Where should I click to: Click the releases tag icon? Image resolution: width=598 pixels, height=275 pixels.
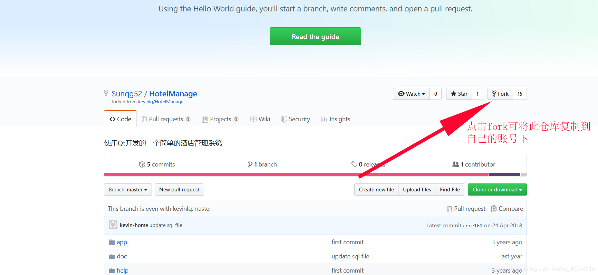pyautogui.click(x=354, y=164)
